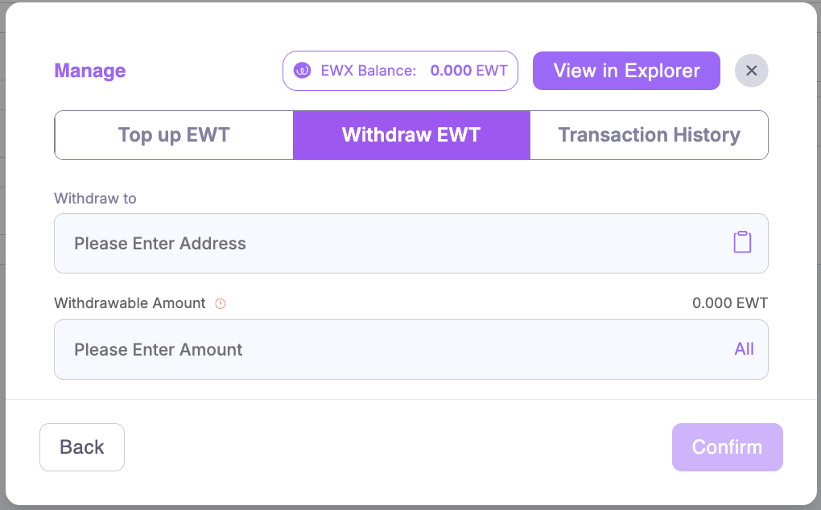This screenshot has height=510, width=821.
Task: Click the EWX Balance label text
Action: pos(368,71)
